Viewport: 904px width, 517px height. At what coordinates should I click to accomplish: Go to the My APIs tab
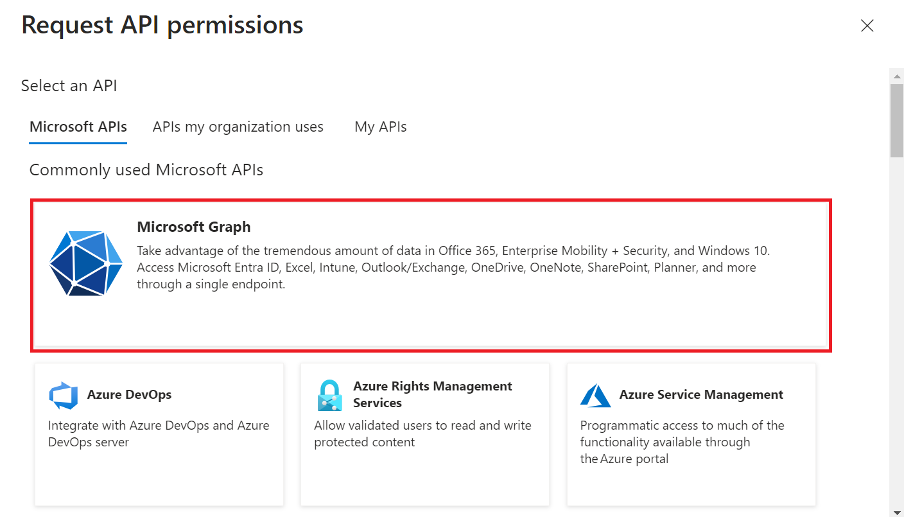point(380,127)
